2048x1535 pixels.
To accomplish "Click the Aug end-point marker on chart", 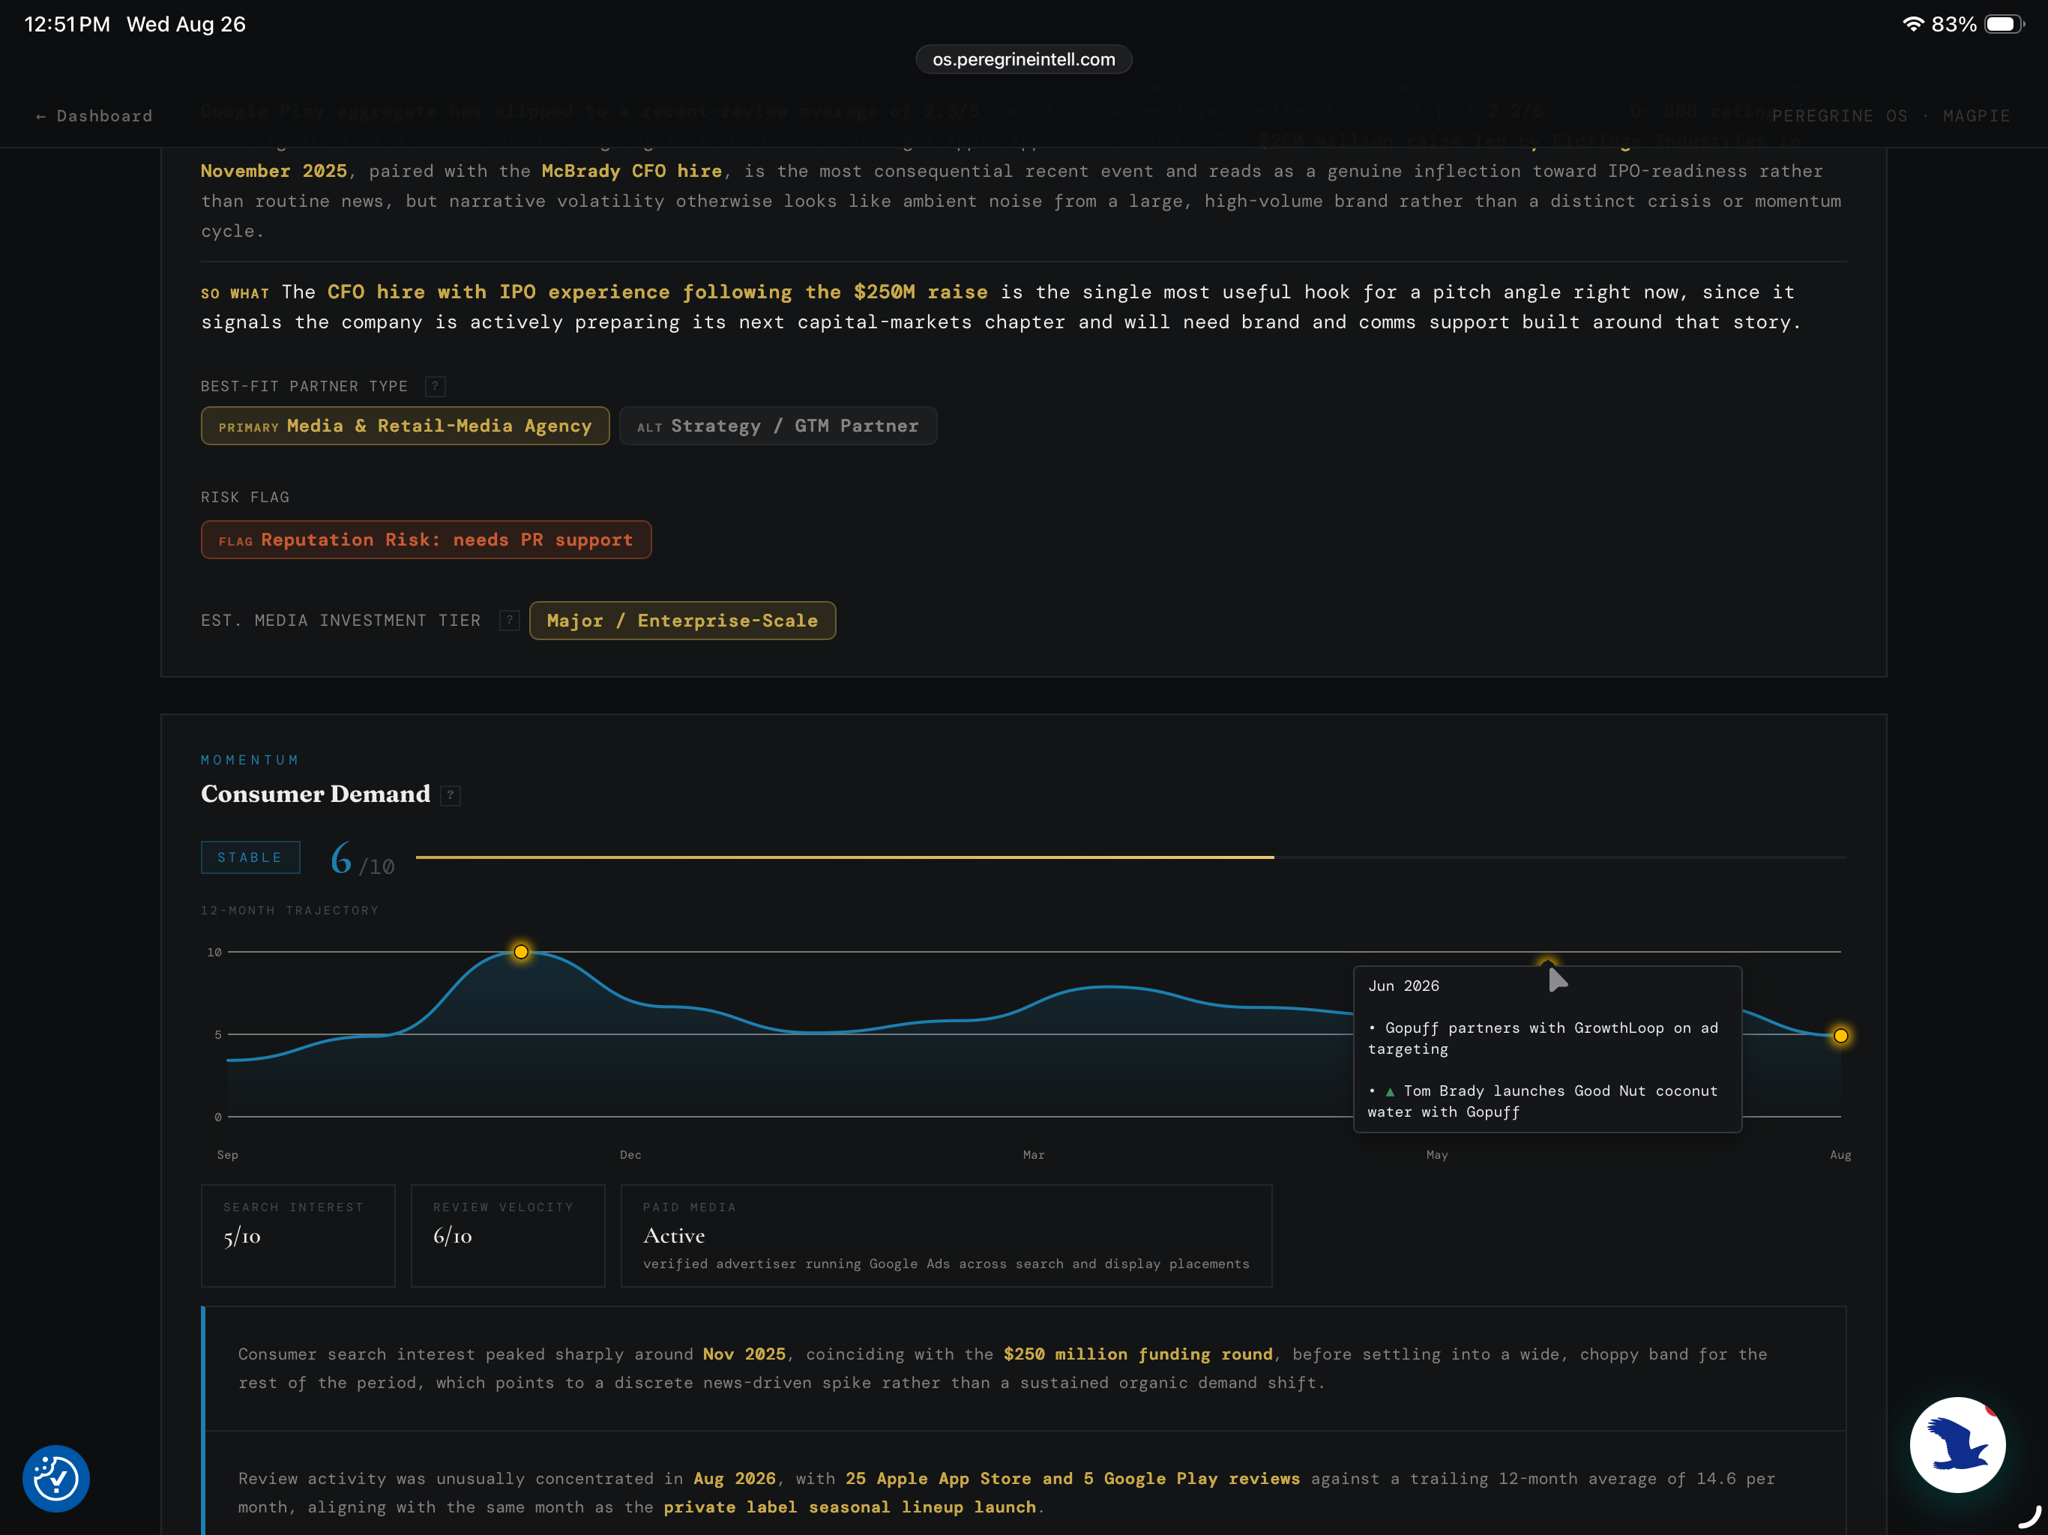I will [x=1840, y=1036].
